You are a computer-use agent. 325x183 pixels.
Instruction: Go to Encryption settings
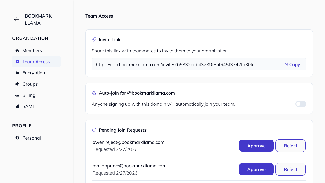click(x=34, y=73)
